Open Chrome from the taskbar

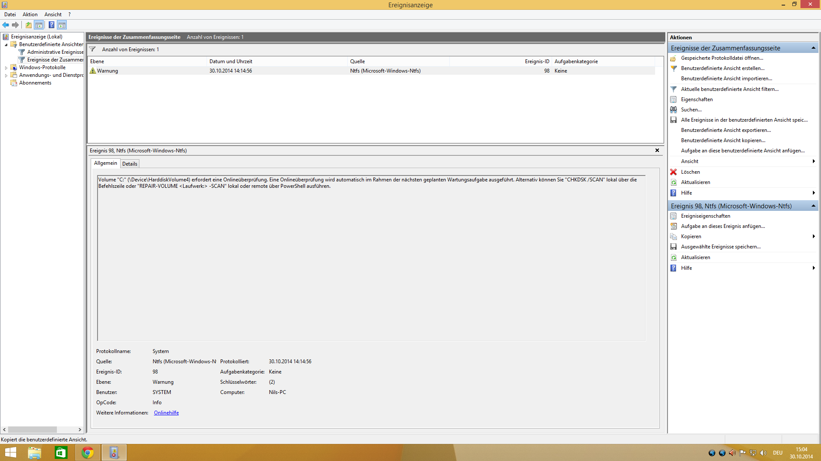[x=88, y=452]
